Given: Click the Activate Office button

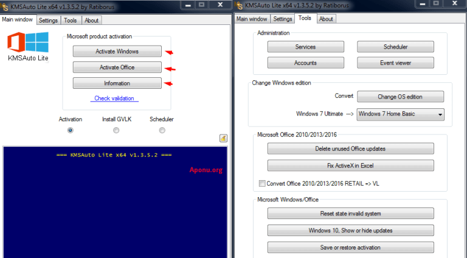Looking at the screenshot, I should click(x=117, y=68).
